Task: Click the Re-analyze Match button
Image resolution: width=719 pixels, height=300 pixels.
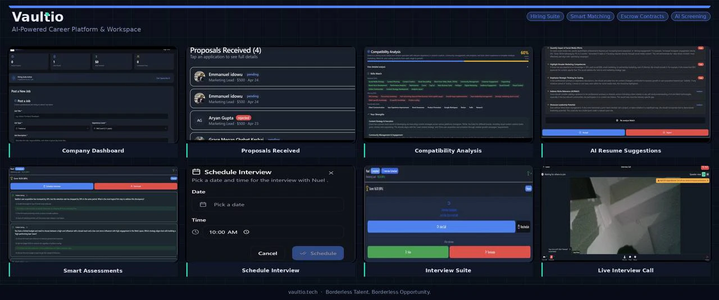Action: click(626, 121)
